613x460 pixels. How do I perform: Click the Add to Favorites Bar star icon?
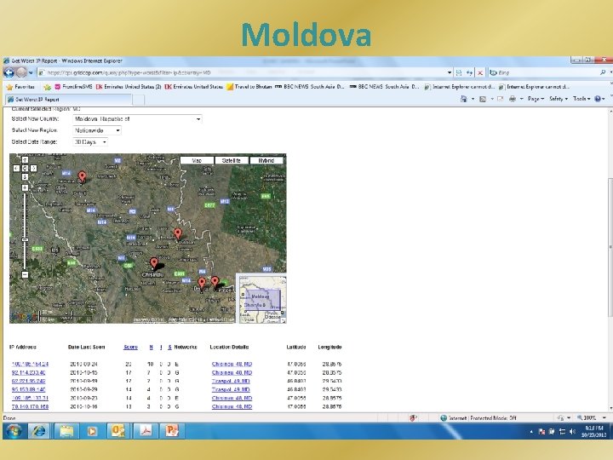[x=48, y=87]
